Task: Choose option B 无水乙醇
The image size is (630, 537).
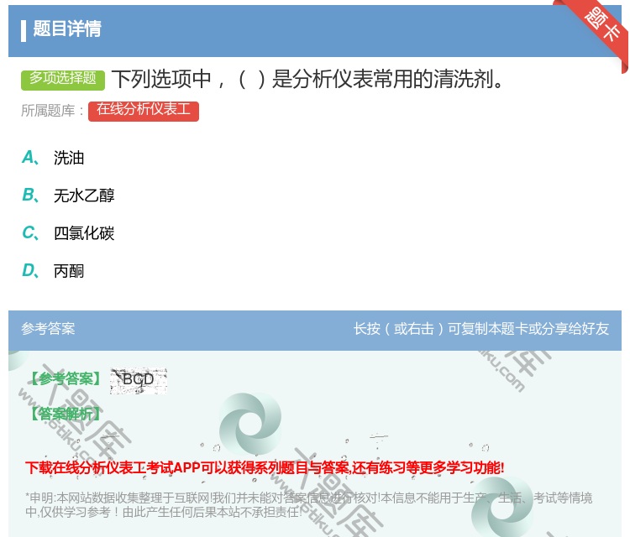Action: point(68,196)
